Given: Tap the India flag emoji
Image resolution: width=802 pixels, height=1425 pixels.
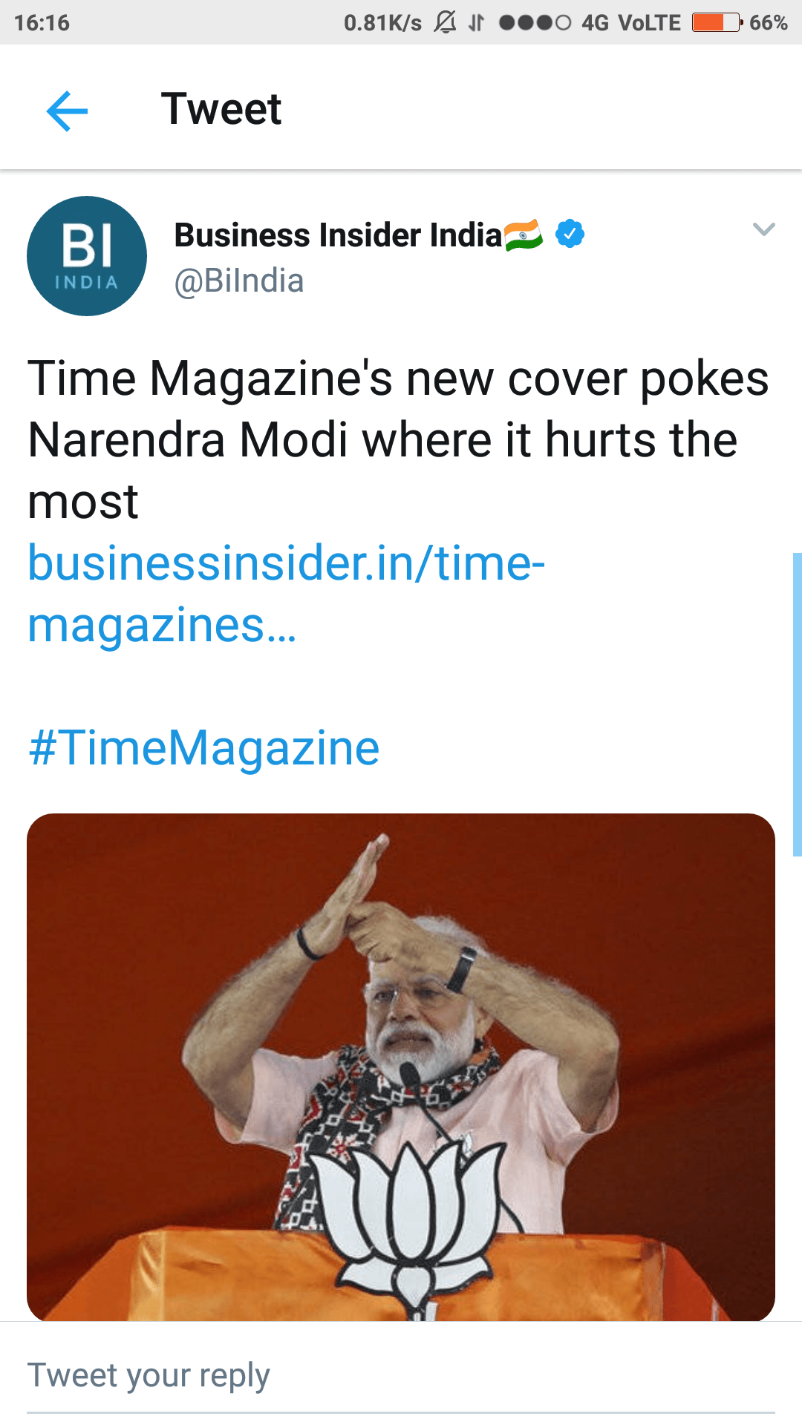Looking at the screenshot, I should 524,235.
